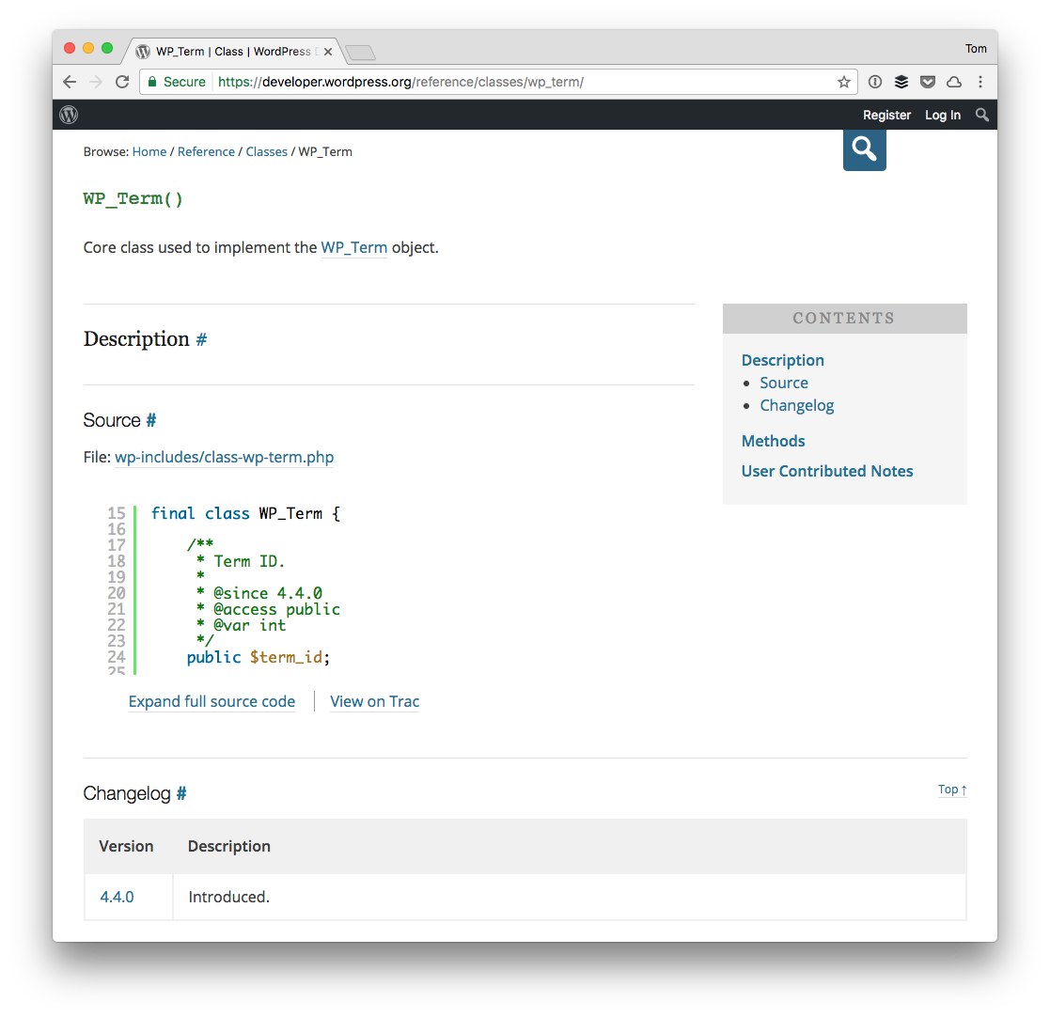Open View on Trac link

click(x=374, y=701)
